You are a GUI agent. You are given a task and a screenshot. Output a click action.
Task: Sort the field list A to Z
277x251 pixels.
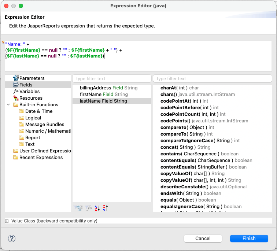(x=97, y=208)
